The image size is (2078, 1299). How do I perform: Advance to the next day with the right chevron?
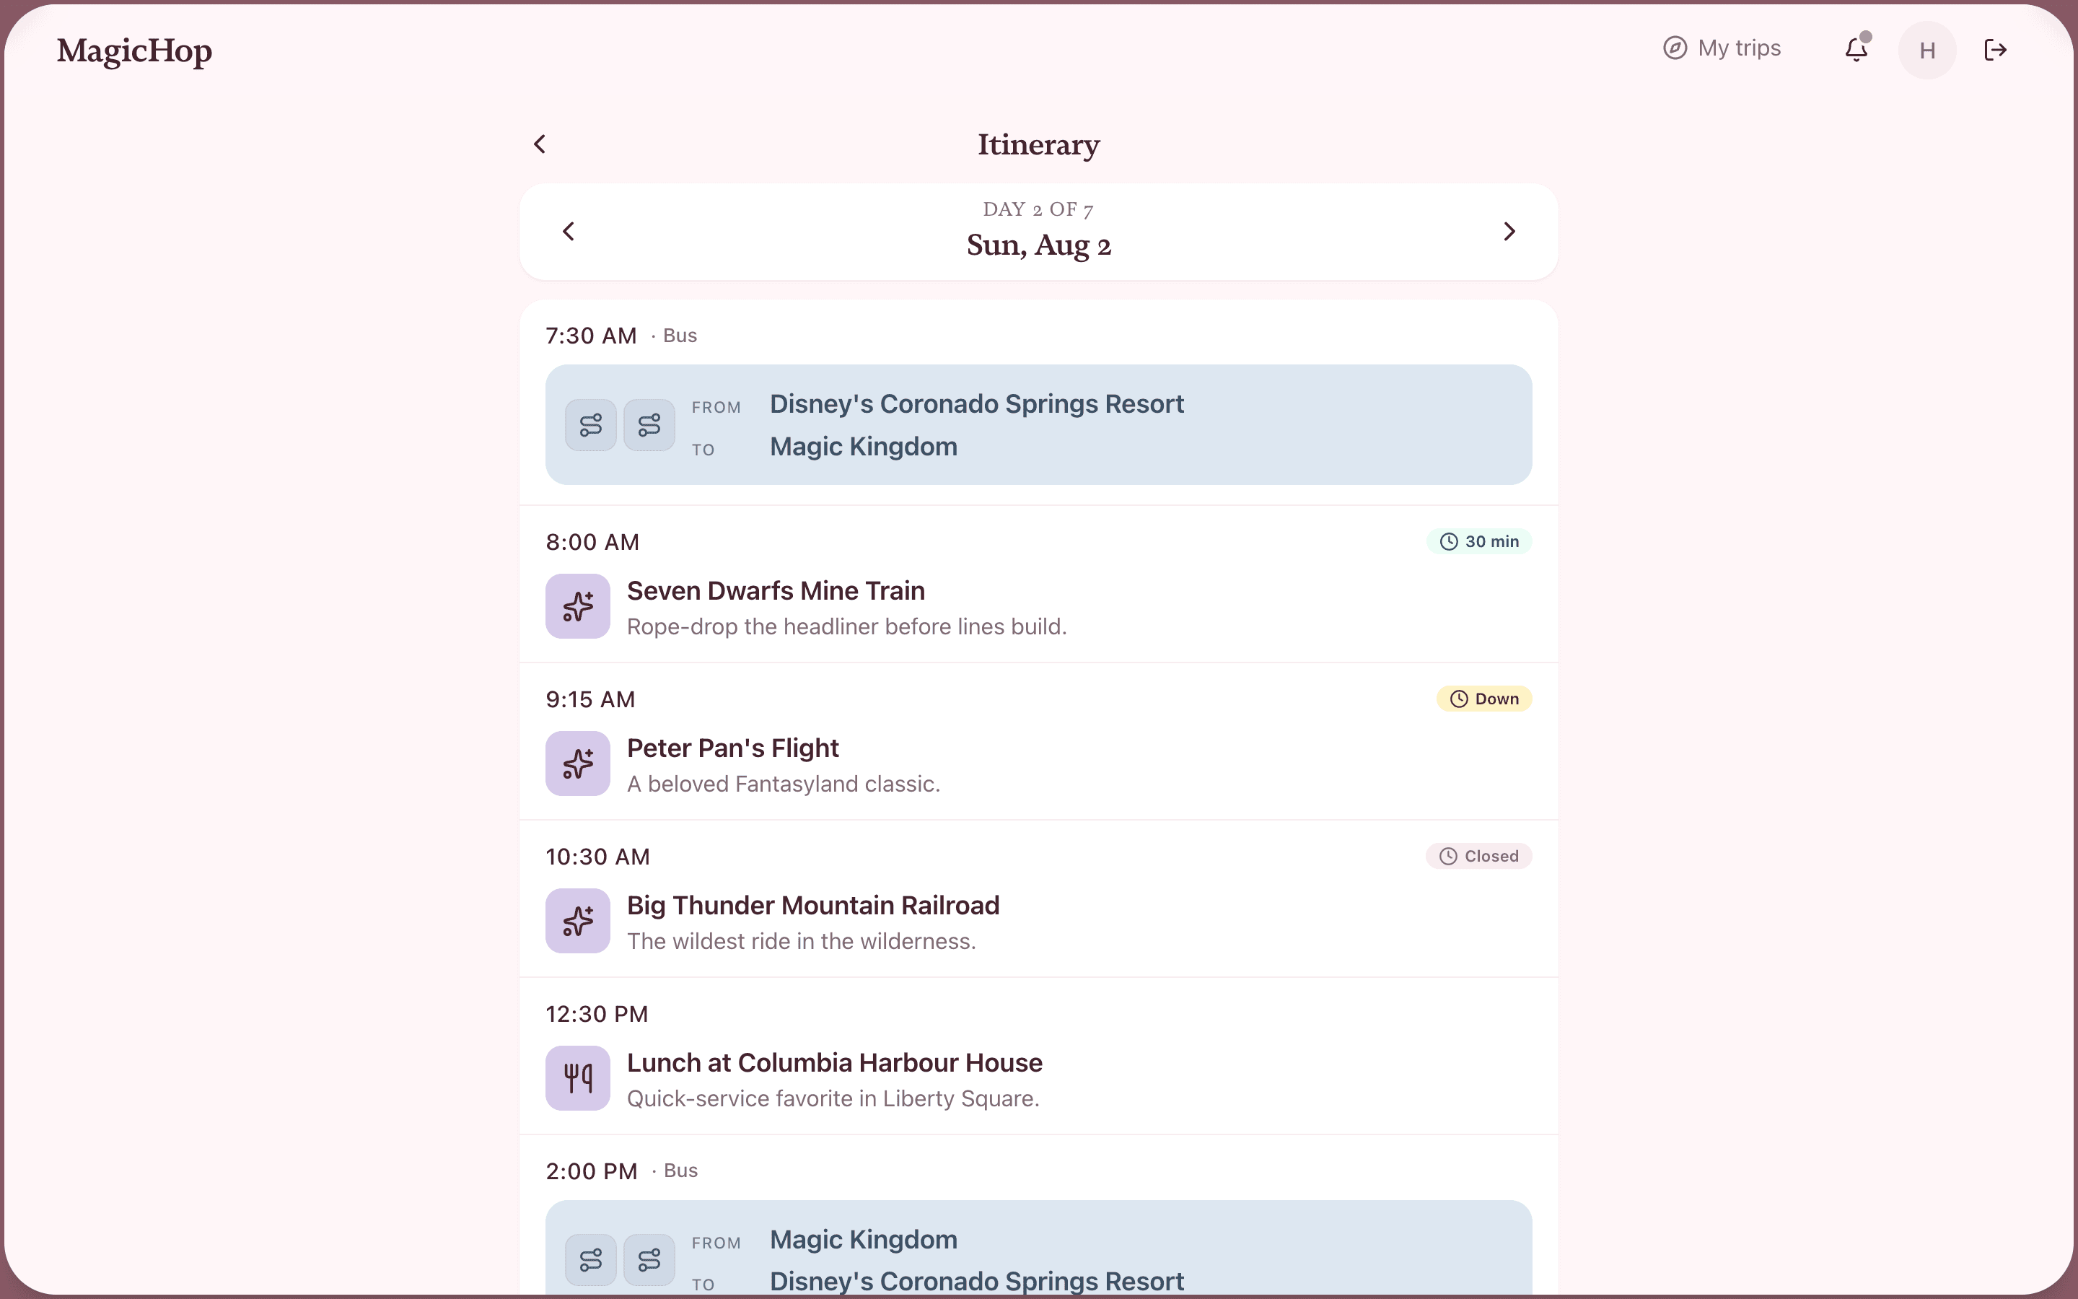1509,231
